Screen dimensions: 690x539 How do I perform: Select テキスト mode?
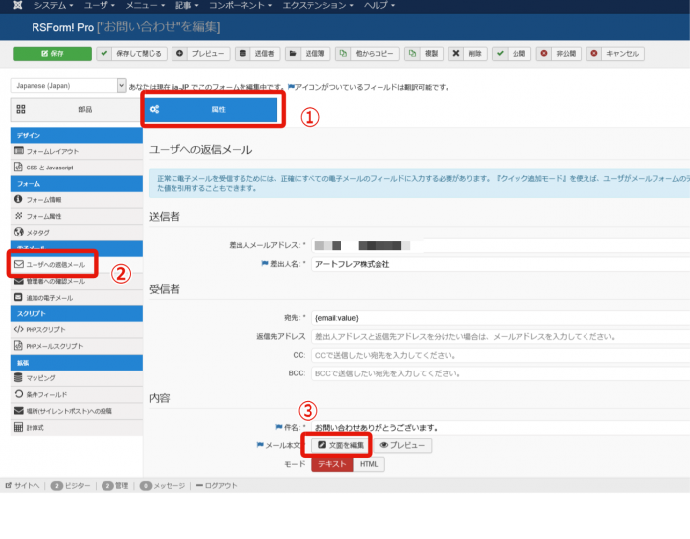pyautogui.click(x=332, y=464)
